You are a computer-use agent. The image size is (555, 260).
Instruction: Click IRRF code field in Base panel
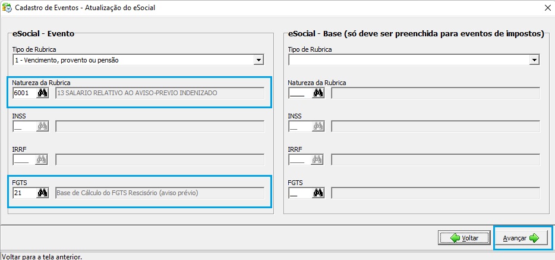[300, 160]
